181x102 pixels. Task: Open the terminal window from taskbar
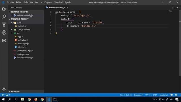pyautogui.click(x=55, y=99)
